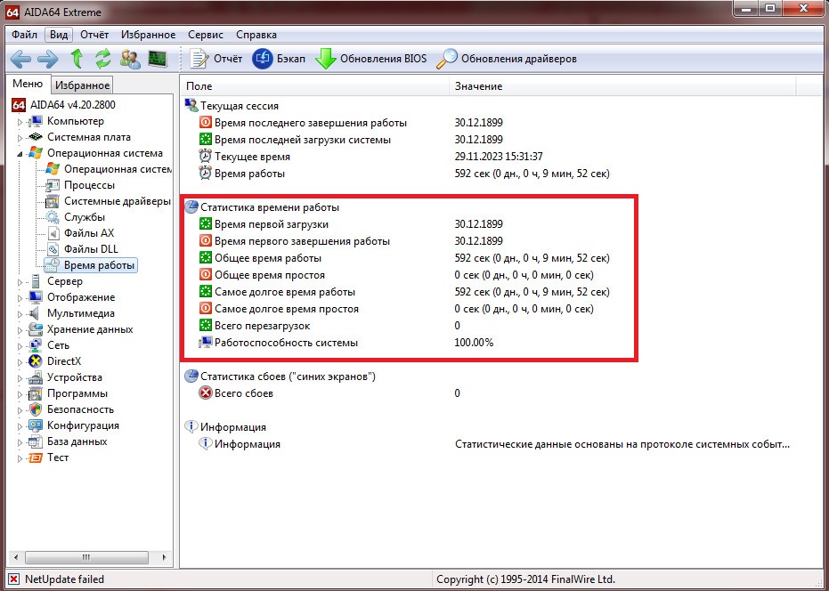
Task: Open the Избранное menu in menu bar
Action: (148, 35)
